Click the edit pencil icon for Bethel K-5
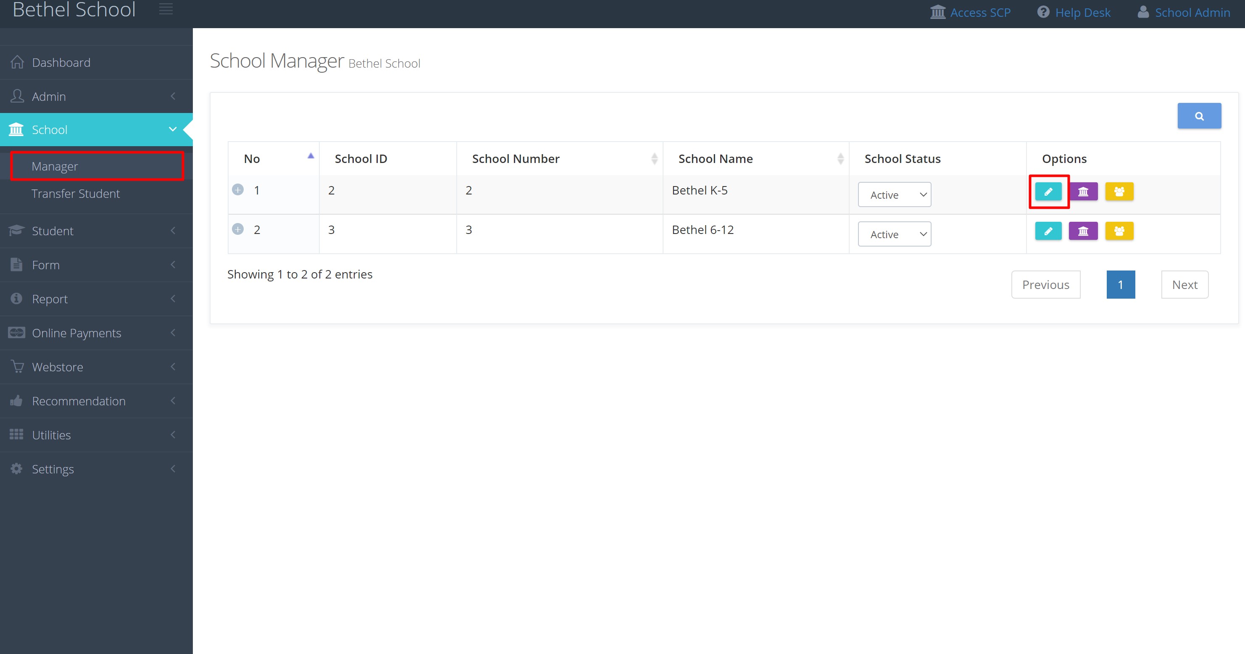The width and height of the screenshot is (1245, 654). [x=1048, y=192]
